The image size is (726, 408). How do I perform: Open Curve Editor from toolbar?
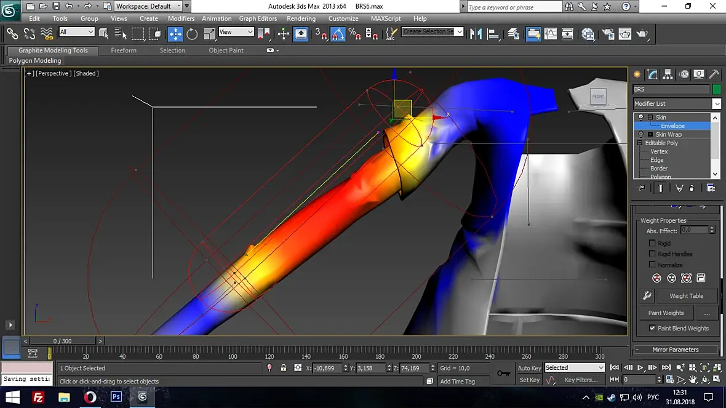[x=551, y=34]
